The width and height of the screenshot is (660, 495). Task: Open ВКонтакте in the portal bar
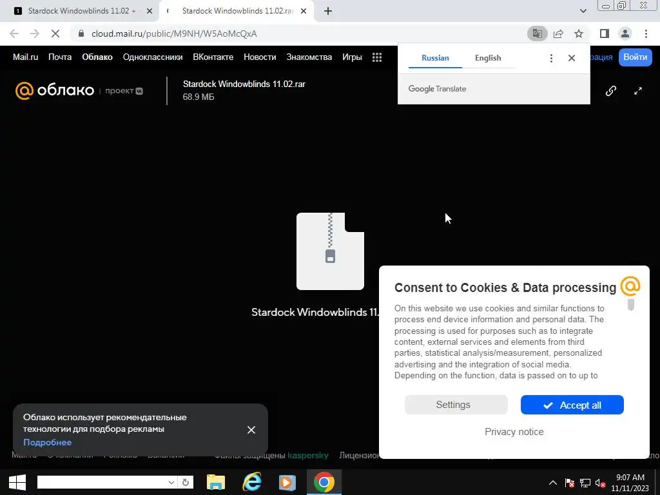pos(213,57)
